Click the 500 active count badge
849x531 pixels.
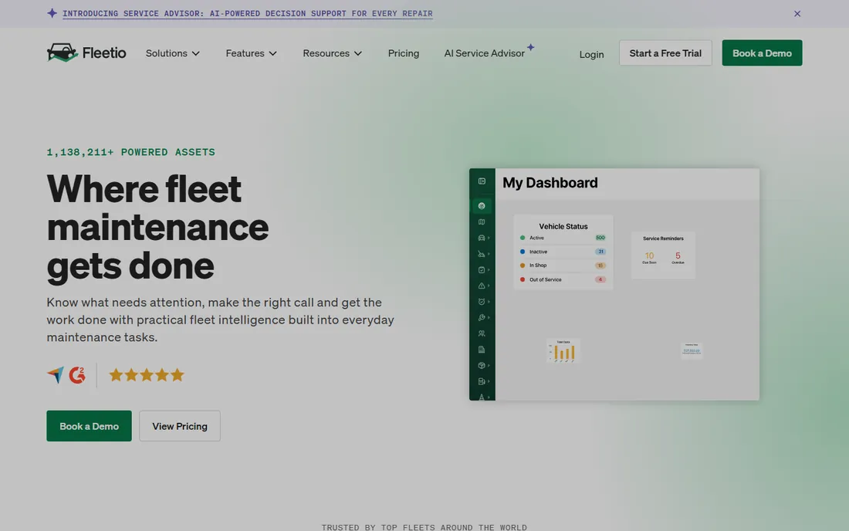coord(600,238)
